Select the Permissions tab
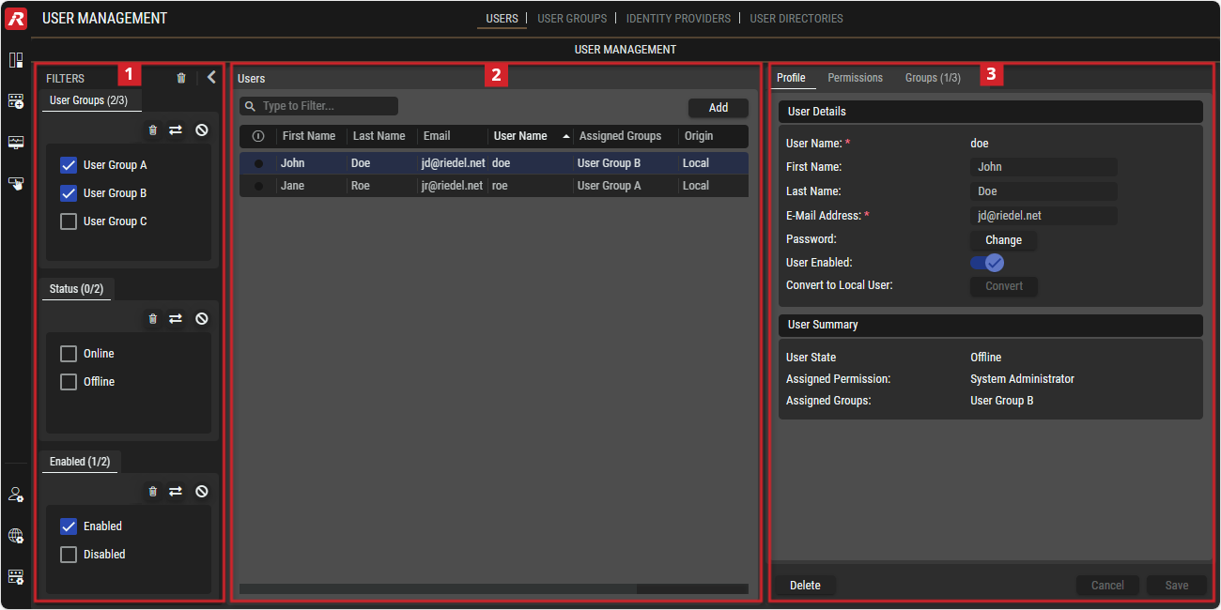Screen dimensions: 1221x610 [x=855, y=78]
